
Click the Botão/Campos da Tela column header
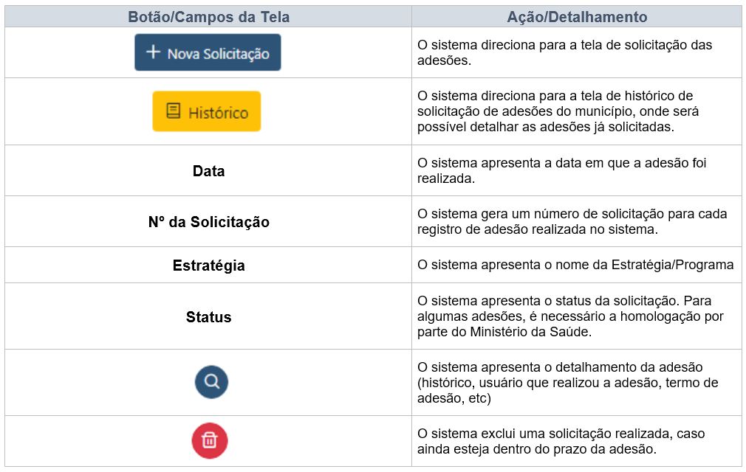[x=208, y=17]
